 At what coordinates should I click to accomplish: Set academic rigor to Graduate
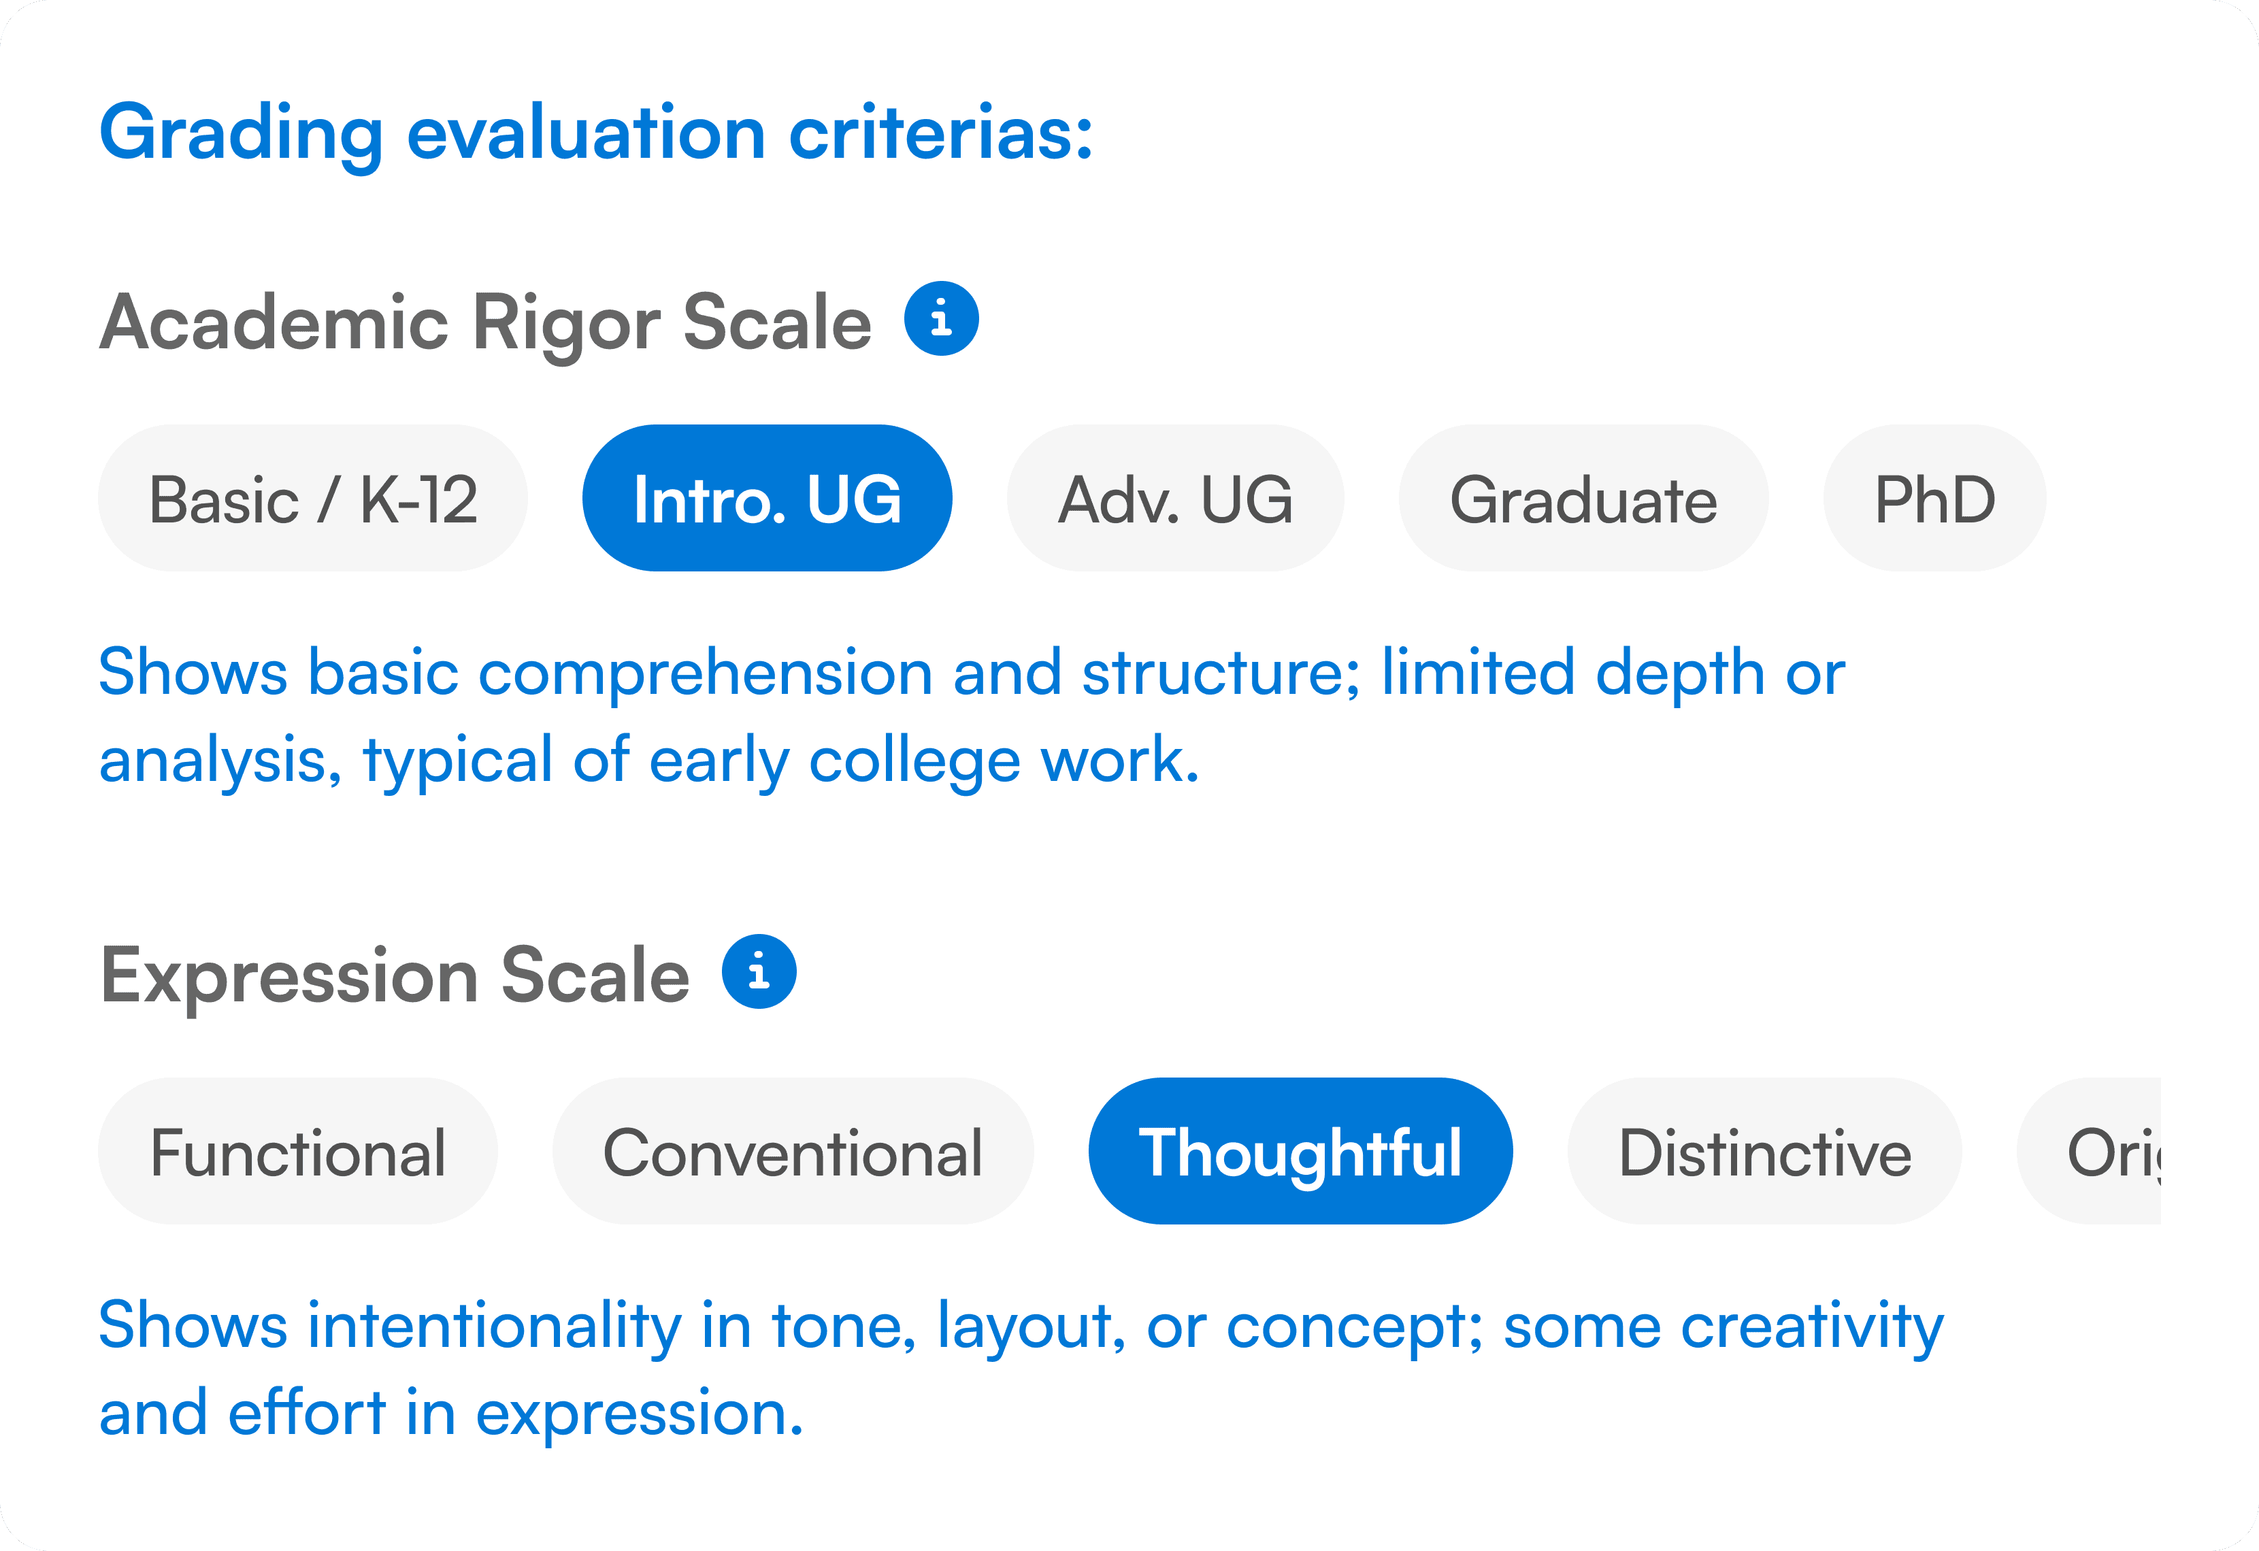1583,499
